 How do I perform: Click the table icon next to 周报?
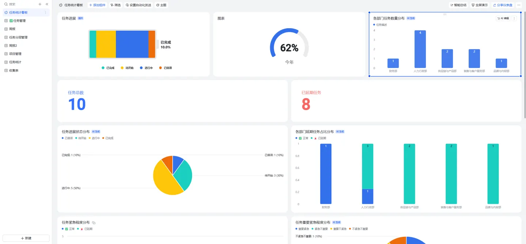(6, 29)
